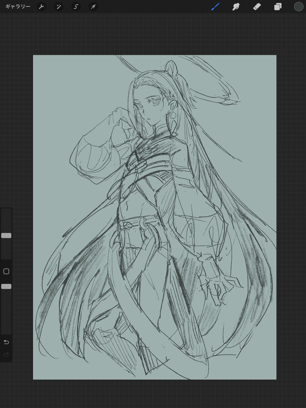Select the Transform arrow tool
Screen dimensions: 306x408
tap(93, 7)
